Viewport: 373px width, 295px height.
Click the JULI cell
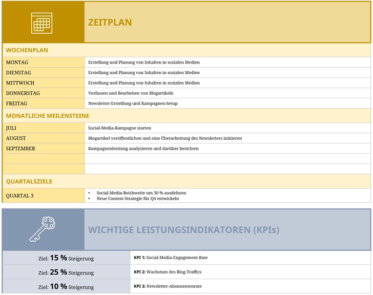click(43, 128)
